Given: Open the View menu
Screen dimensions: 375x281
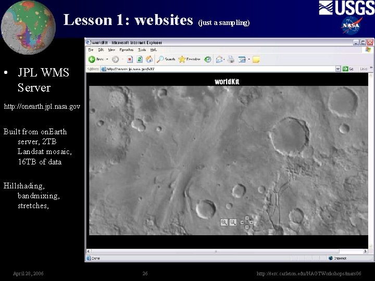Looking at the screenshot, I should point(111,50).
